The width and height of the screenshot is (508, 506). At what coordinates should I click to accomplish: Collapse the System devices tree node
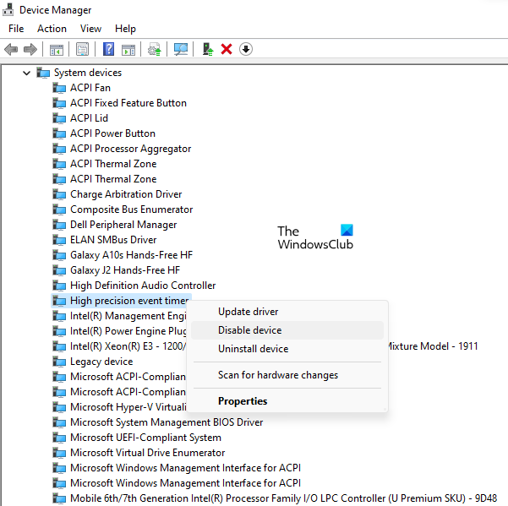(26, 73)
